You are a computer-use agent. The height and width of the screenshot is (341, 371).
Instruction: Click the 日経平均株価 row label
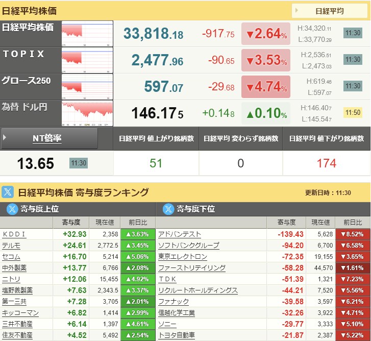pos(28,28)
